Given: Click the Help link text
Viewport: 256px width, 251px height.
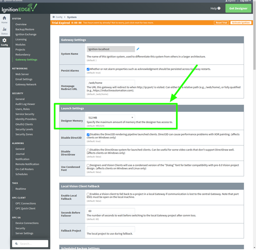Looking at the screenshot, I should pyautogui.click(x=214, y=8).
